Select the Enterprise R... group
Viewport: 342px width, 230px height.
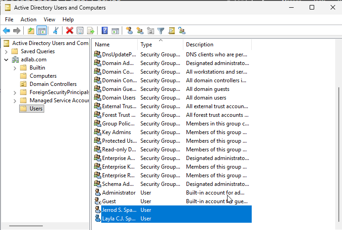pyautogui.click(x=172, y=175)
